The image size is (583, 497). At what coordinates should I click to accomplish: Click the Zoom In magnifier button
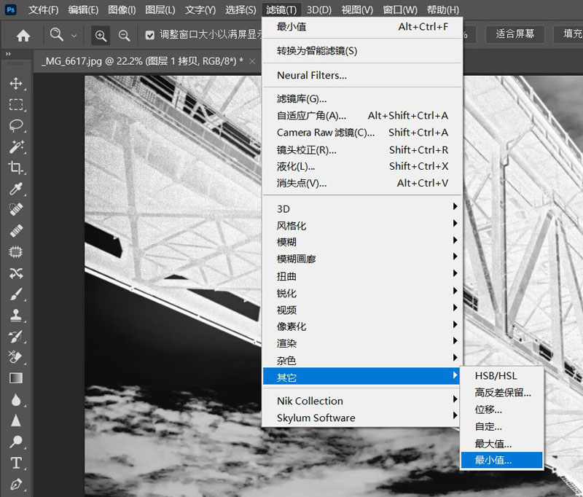[101, 36]
